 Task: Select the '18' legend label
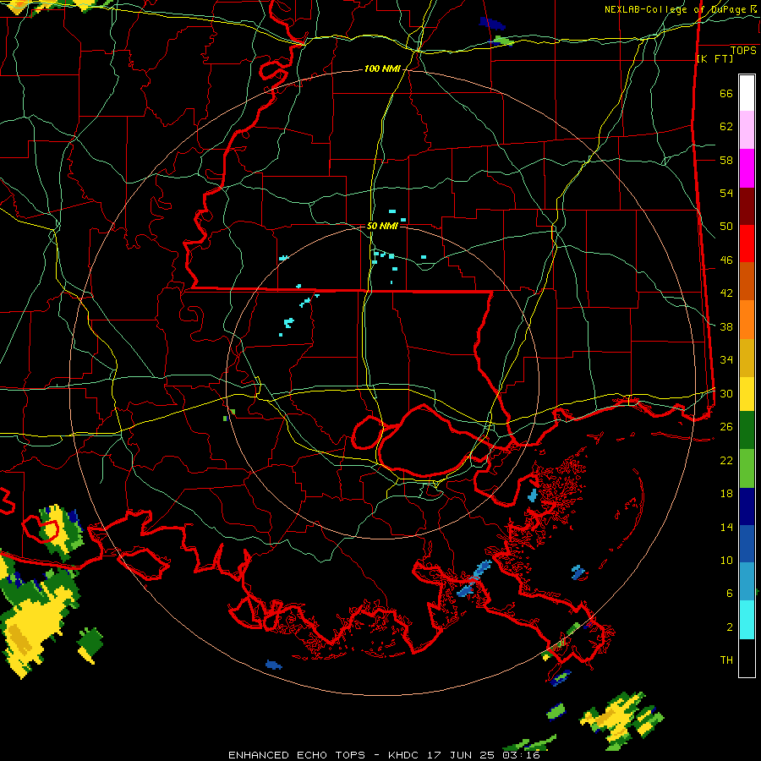coord(726,494)
